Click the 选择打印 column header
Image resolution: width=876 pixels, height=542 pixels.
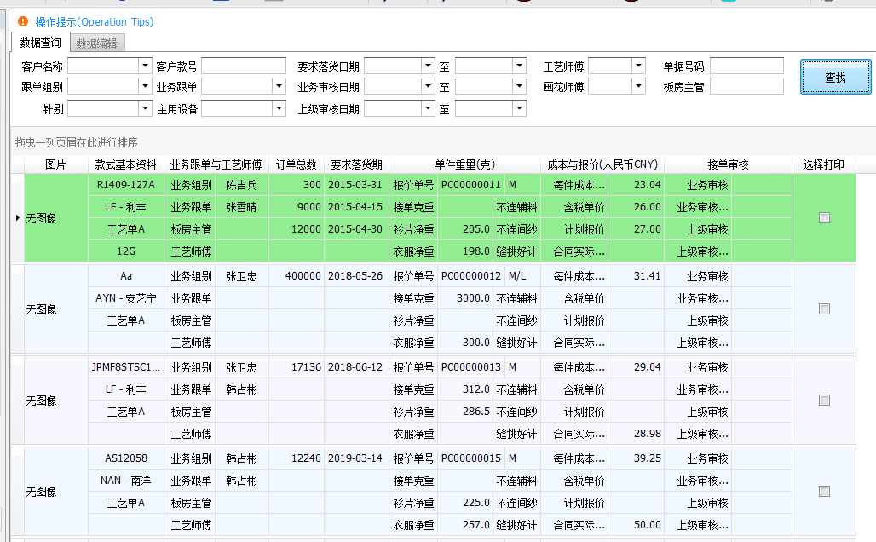tap(823, 164)
